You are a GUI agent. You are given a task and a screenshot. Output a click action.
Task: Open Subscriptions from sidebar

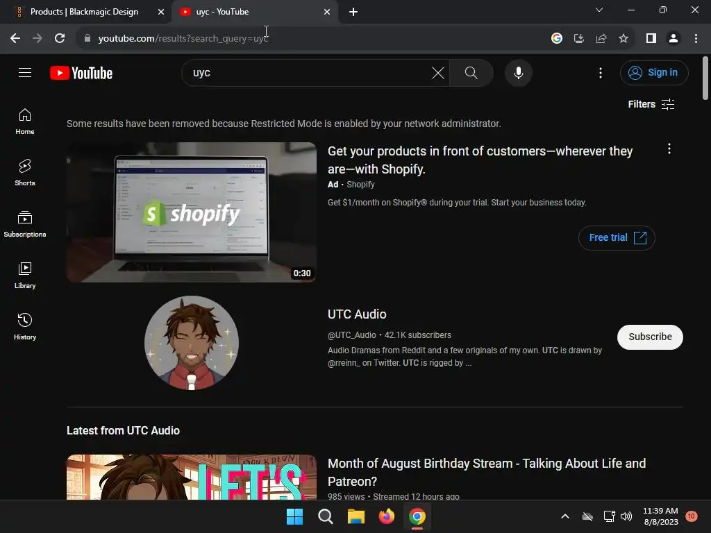(x=25, y=224)
